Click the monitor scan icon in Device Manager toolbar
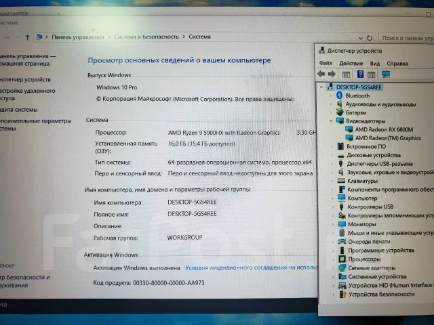The image size is (434, 325). tap(386, 74)
